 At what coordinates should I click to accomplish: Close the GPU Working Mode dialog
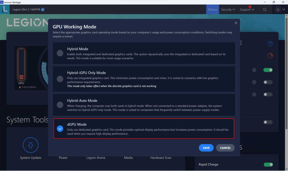(x=236, y=23)
